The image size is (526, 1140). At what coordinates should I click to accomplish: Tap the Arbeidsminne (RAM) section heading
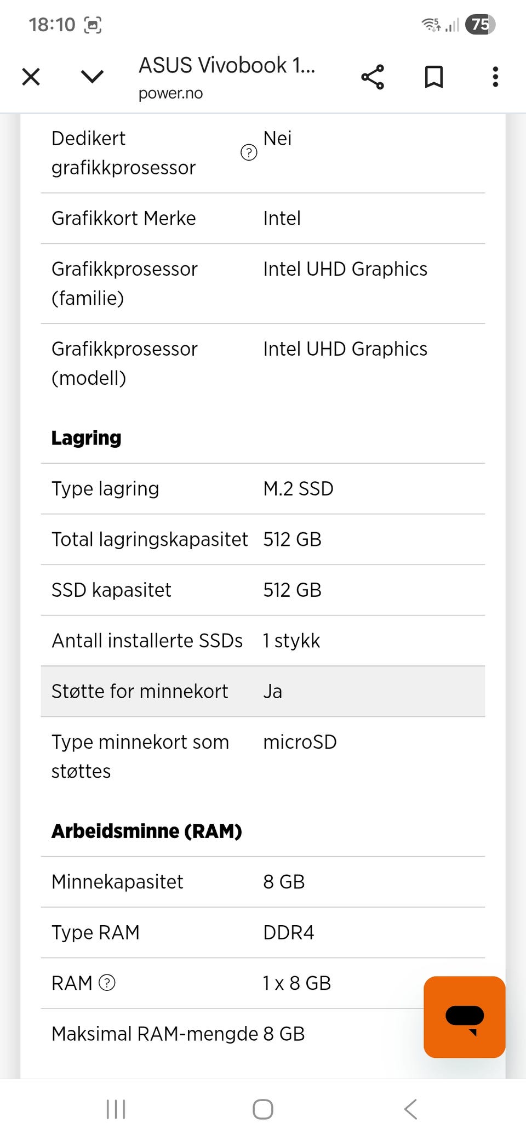pyautogui.click(x=147, y=831)
